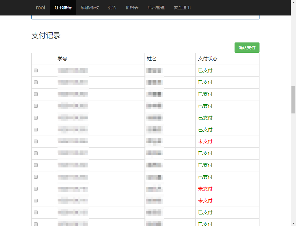Viewport: 296px width, 226px height.
Task: Log out via 安全退出
Action: [x=182, y=8]
